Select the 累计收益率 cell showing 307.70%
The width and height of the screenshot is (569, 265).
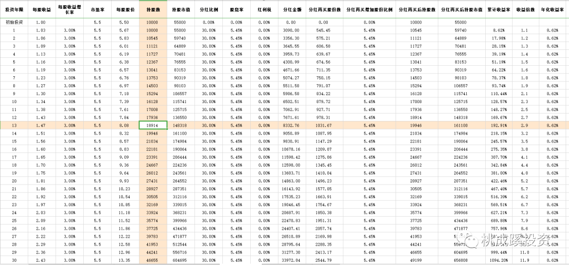point(499,157)
